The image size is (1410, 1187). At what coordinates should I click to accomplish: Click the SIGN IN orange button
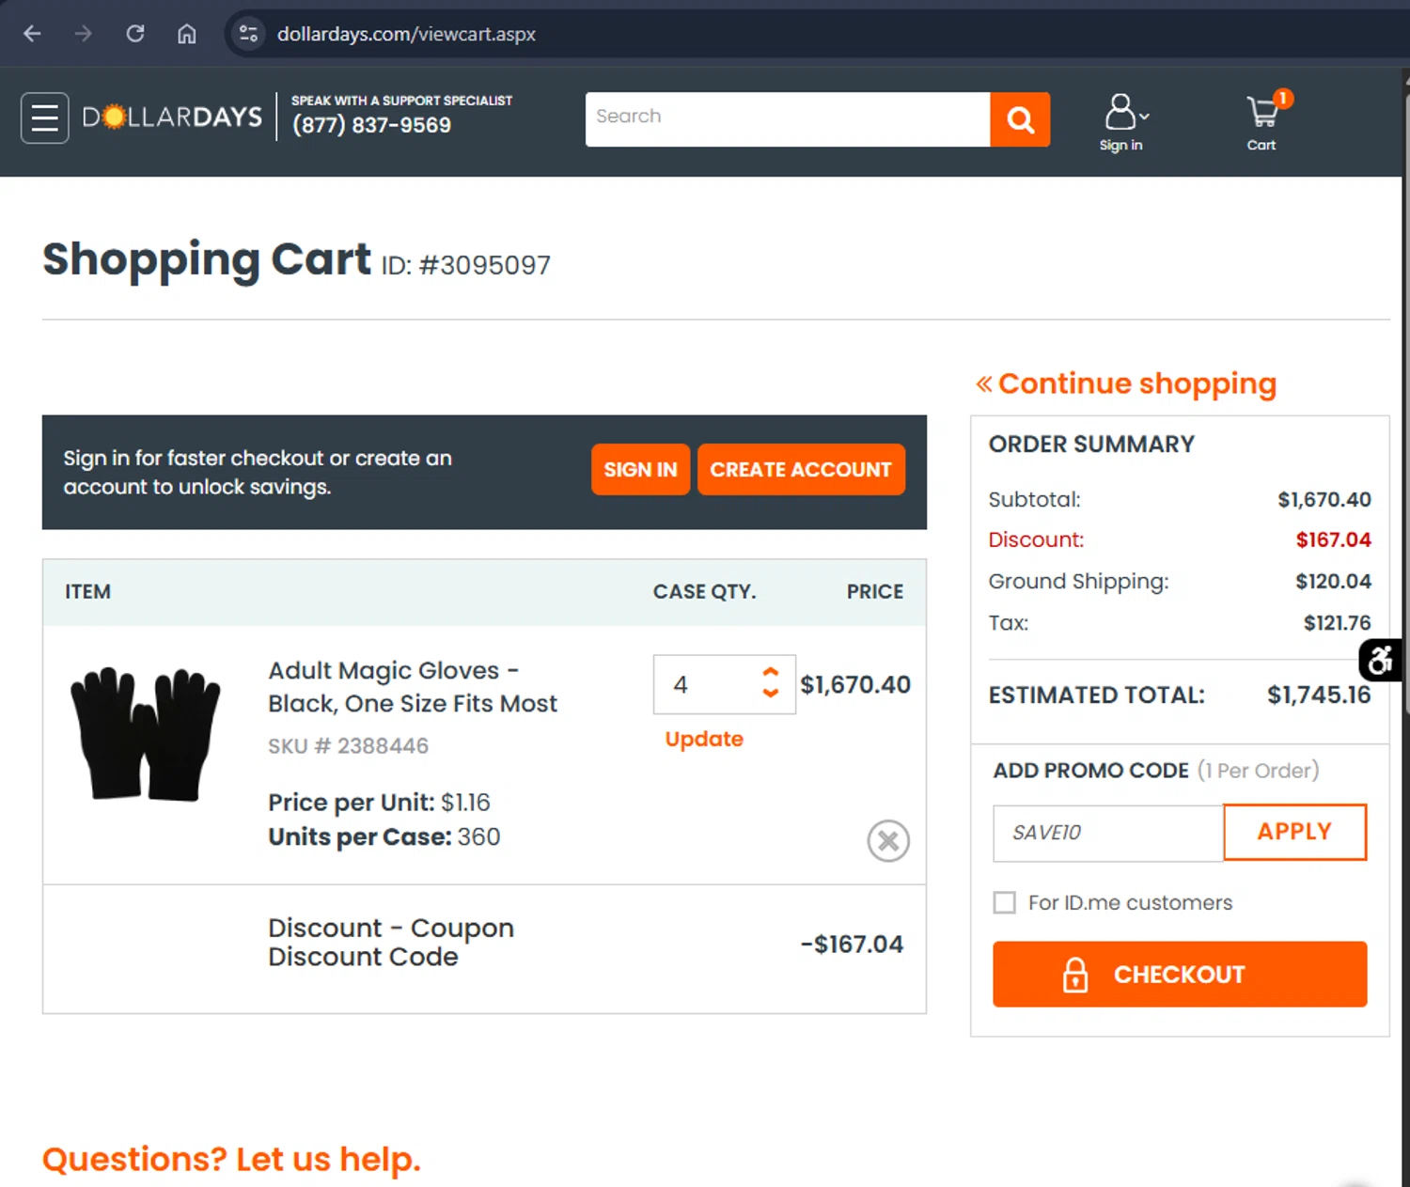coord(640,469)
